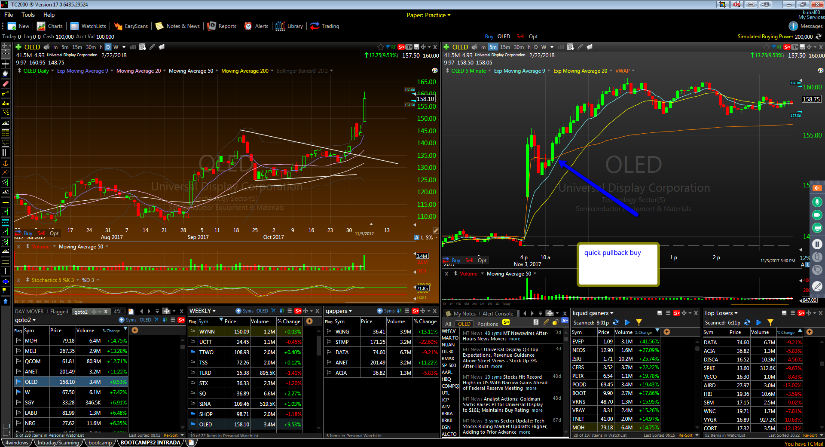Open the Trading toolbar button
Image resolution: width=825 pixels, height=447 pixels.
325,26
